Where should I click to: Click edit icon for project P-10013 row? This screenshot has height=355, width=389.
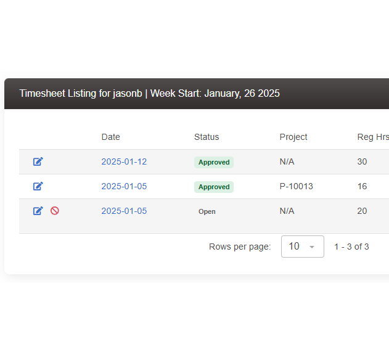[38, 186]
